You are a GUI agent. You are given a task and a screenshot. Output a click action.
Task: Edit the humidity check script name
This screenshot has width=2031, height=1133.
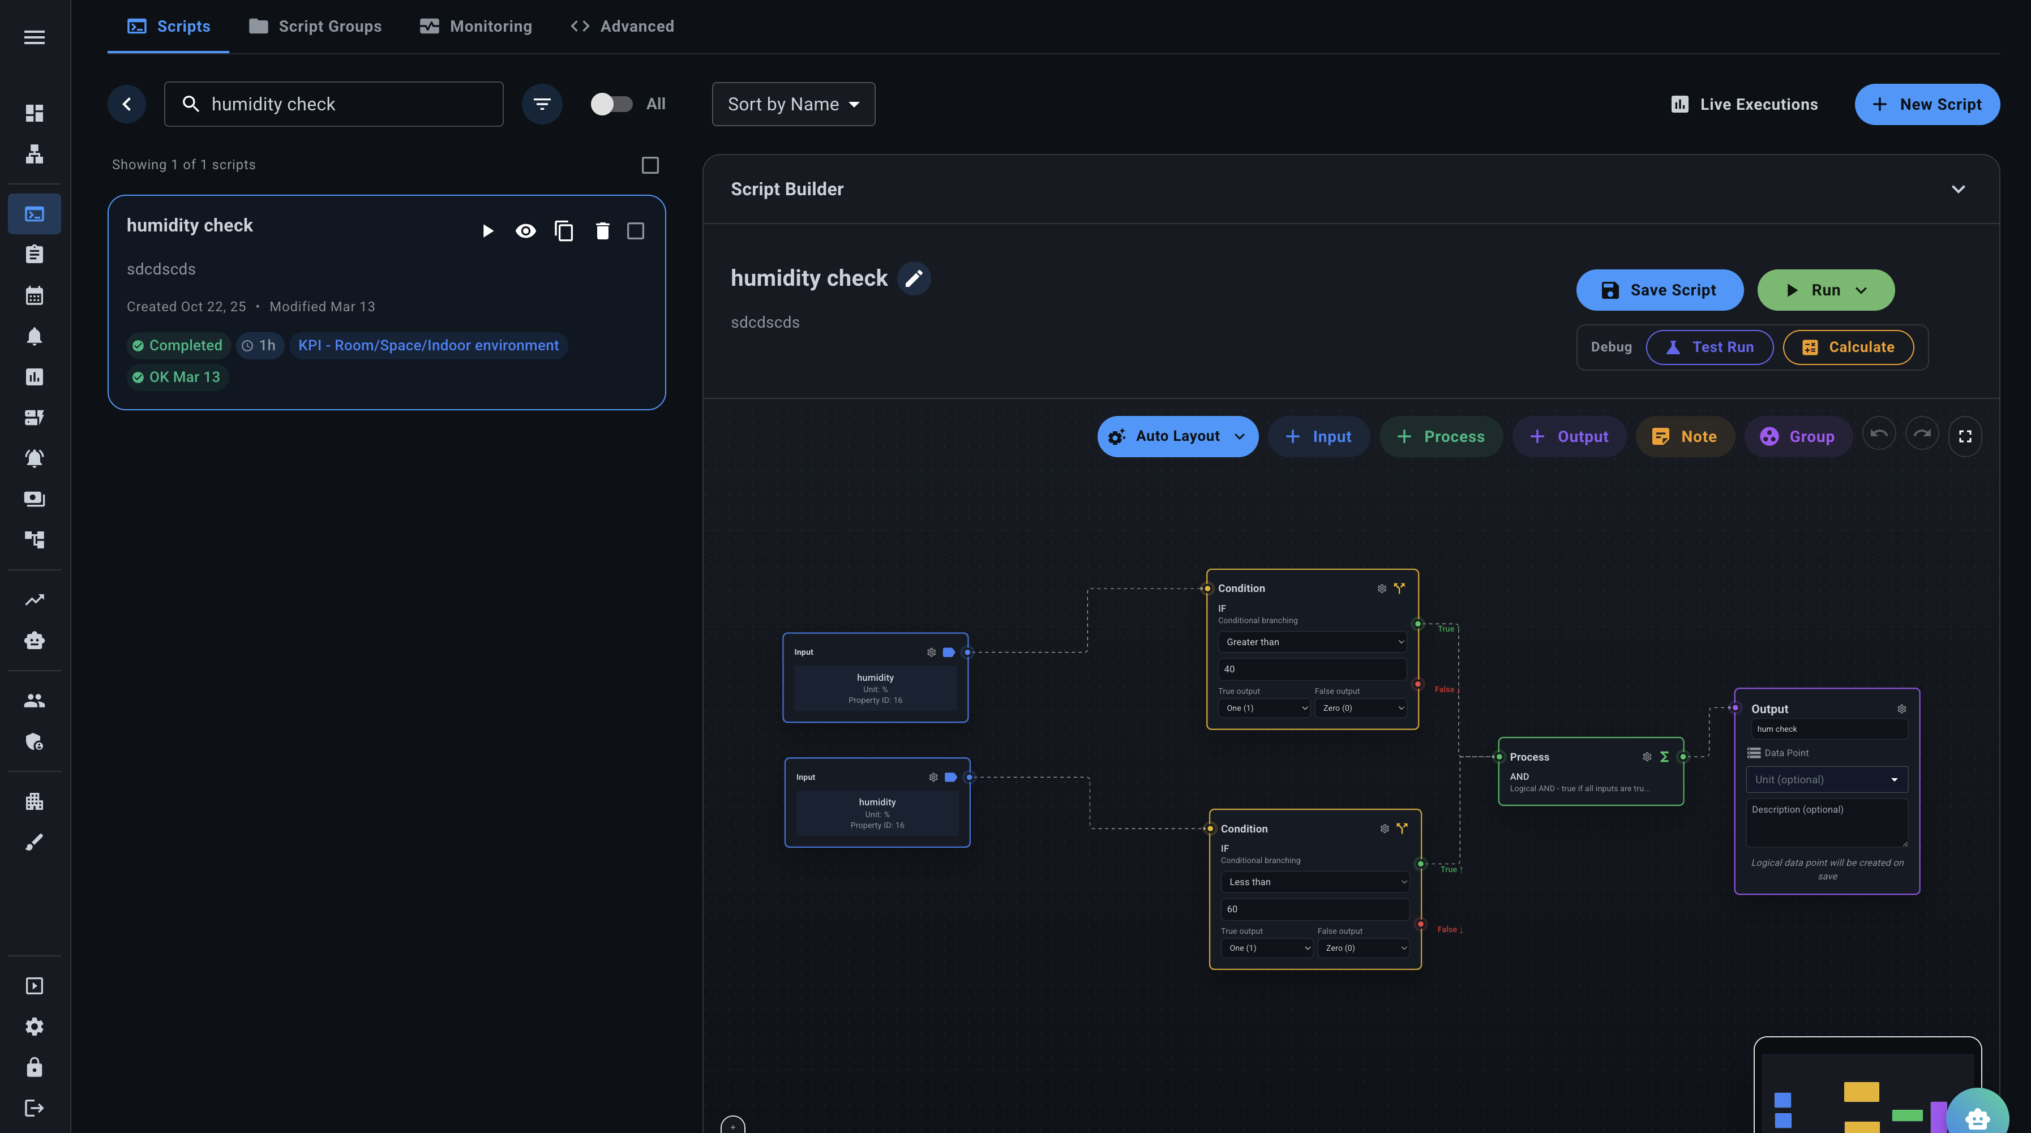point(914,277)
